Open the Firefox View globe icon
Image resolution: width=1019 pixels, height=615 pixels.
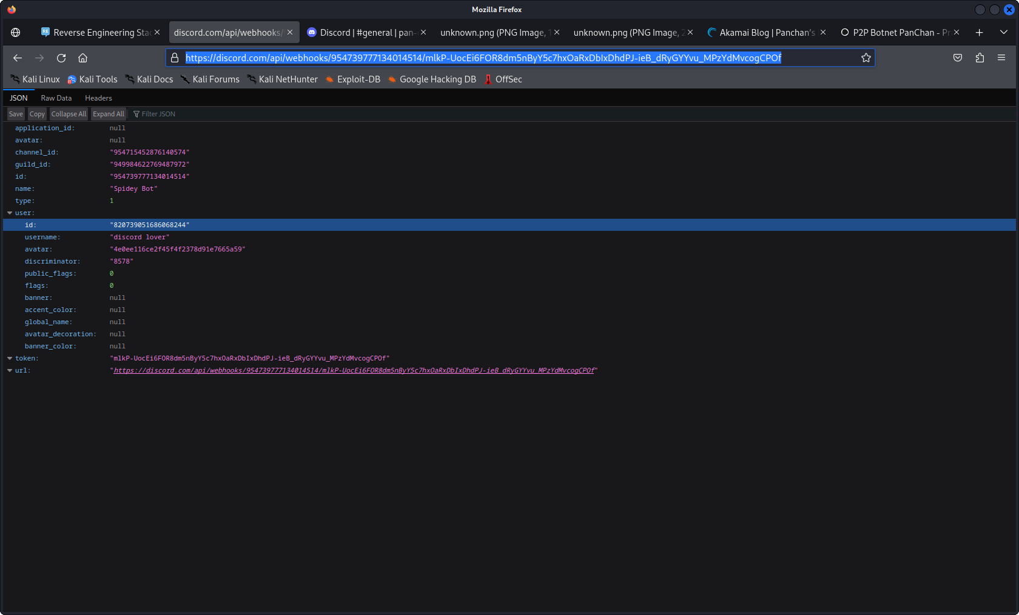point(16,32)
